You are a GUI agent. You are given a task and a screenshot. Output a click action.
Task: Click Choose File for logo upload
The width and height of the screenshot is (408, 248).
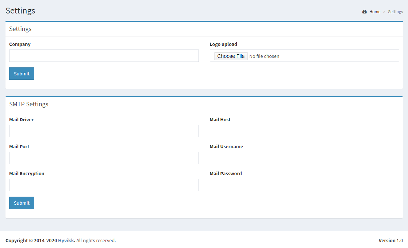(x=231, y=56)
